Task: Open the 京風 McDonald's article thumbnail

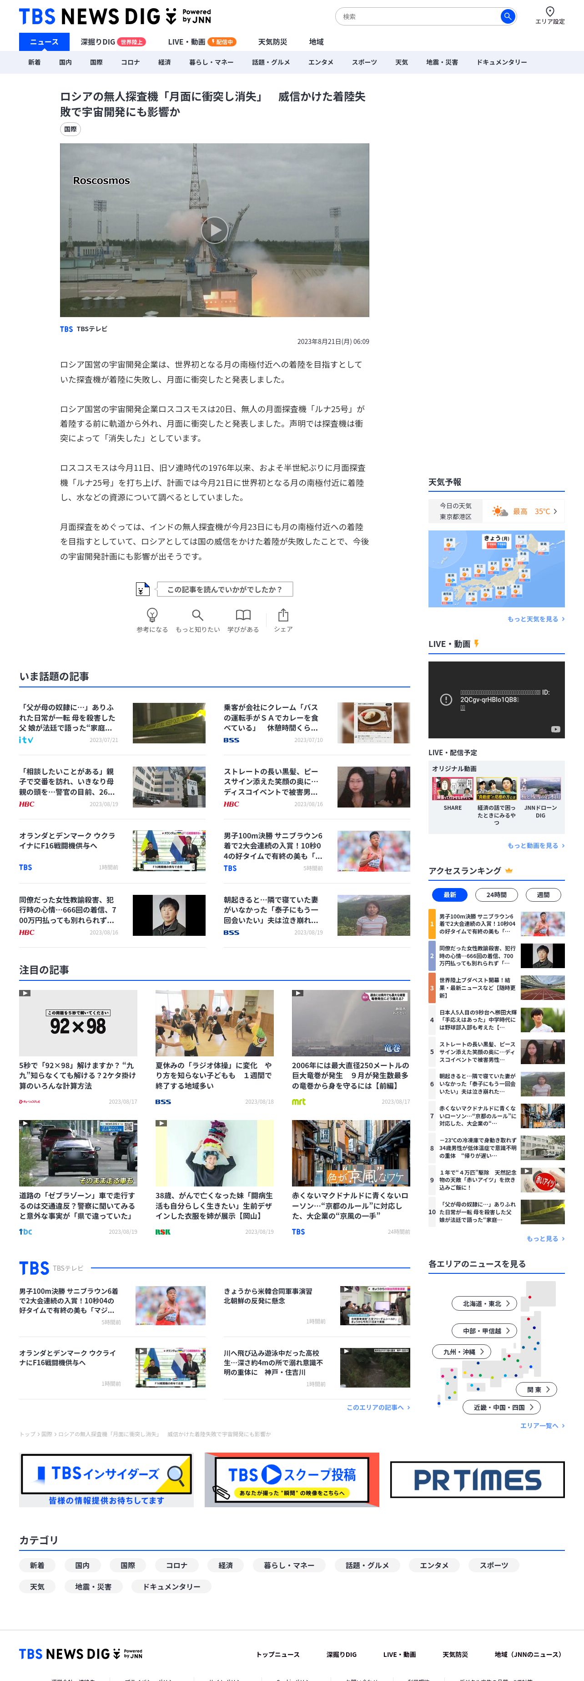Action: pos(351,1154)
